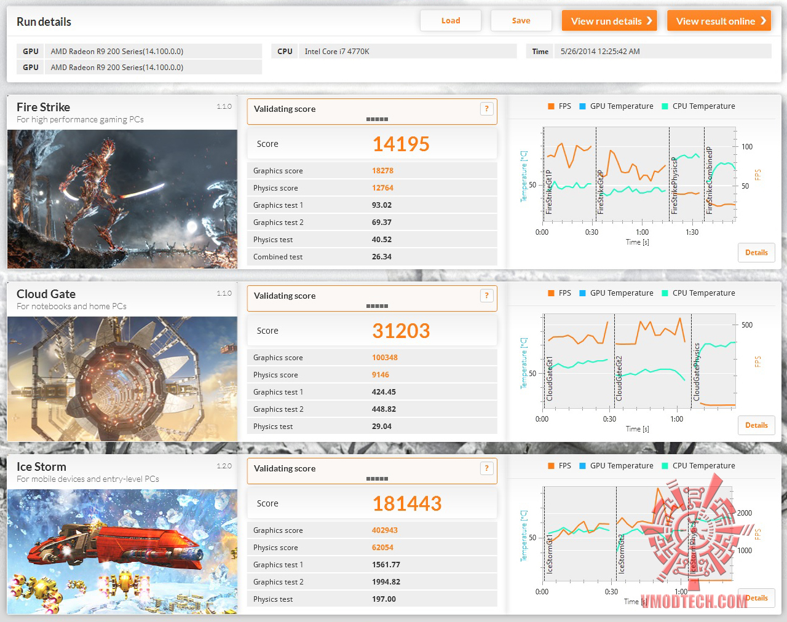Click the green CPU Temperature marker in the Ice Storm chart
The height and width of the screenshot is (622, 787).
click(665, 466)
